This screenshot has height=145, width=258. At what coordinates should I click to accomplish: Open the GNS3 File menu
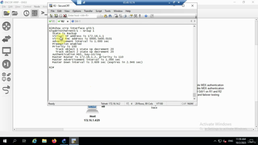pyautogui.click(x=4, y=6)
